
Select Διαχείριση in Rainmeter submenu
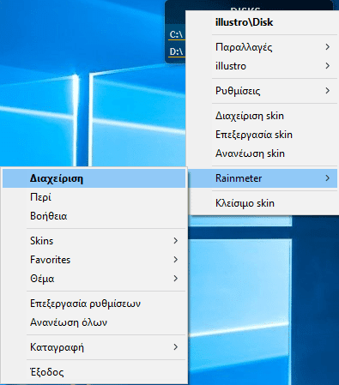94,178
